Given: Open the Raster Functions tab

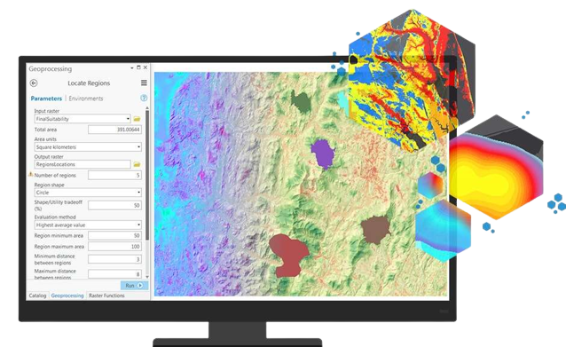Looking at the screenshot, I should 106,296.
